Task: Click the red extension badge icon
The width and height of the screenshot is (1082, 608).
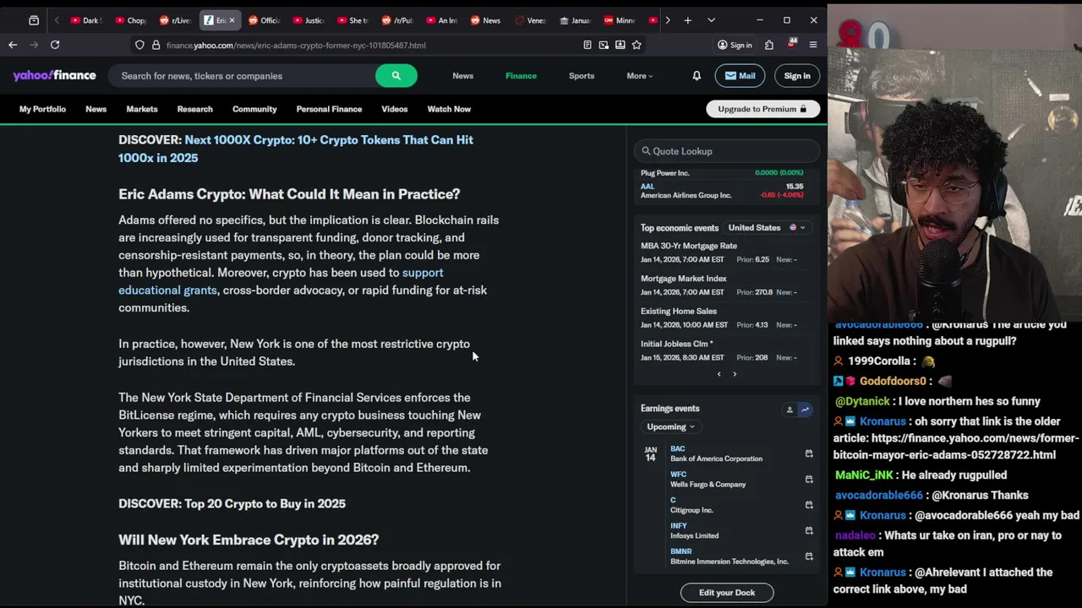Action: pyautogui.click(x=791, y=44)
